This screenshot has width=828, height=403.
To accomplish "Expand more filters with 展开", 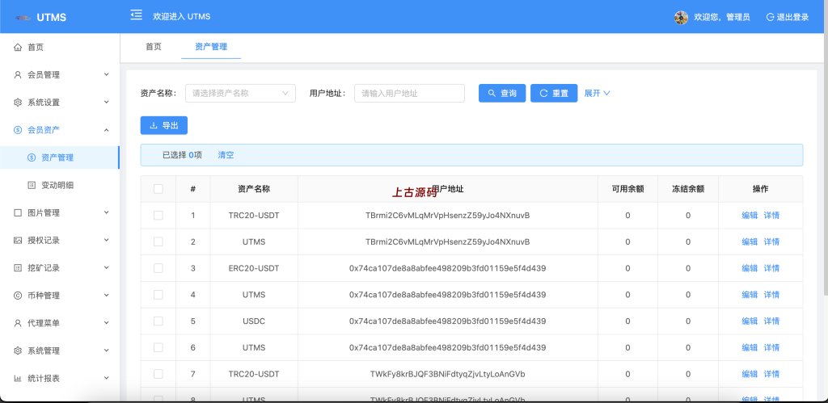I will tap(598, 94).
